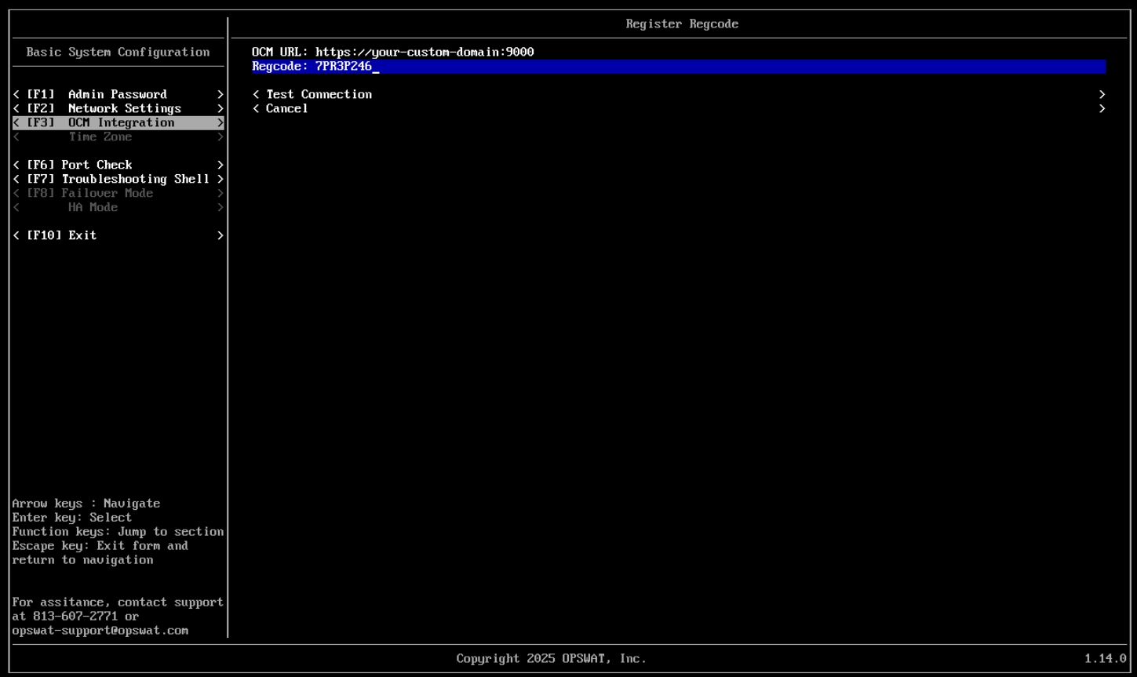The image size is (1137, 677).
Task: Click the disabled F8 Failover Mode entry
Action: pos(107,193)
